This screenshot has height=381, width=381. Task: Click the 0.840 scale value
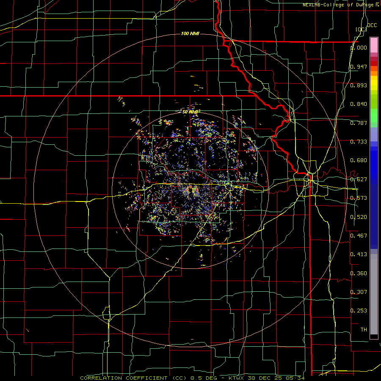tap(359, 104)
